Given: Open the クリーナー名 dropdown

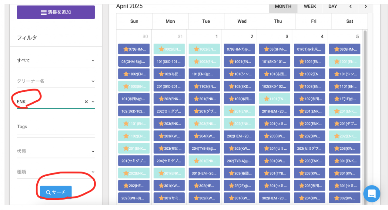Looking at the screenshot, I should tap(93, 81).
